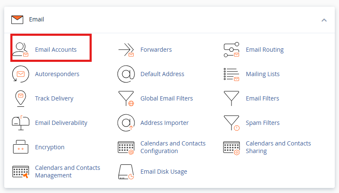Click the Email envelope header icon
339x193 pixels.
[17, 19]
